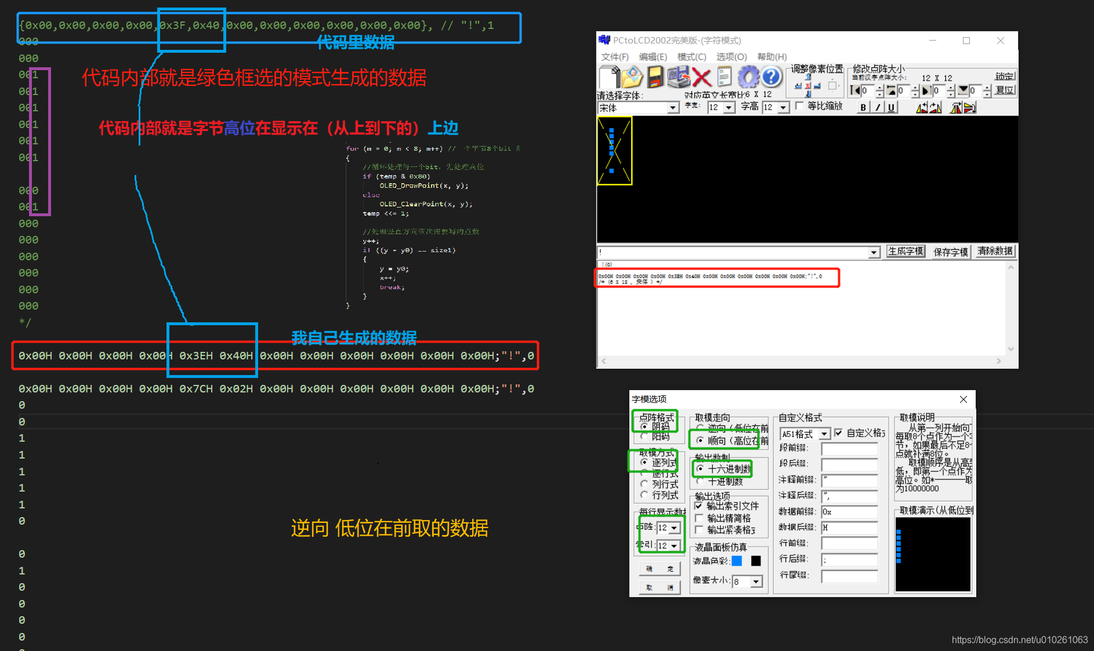The height and width of the screenshot is (651, 1094).
Task: Shift pixels down with the down arrow
Action: point(808,94)
